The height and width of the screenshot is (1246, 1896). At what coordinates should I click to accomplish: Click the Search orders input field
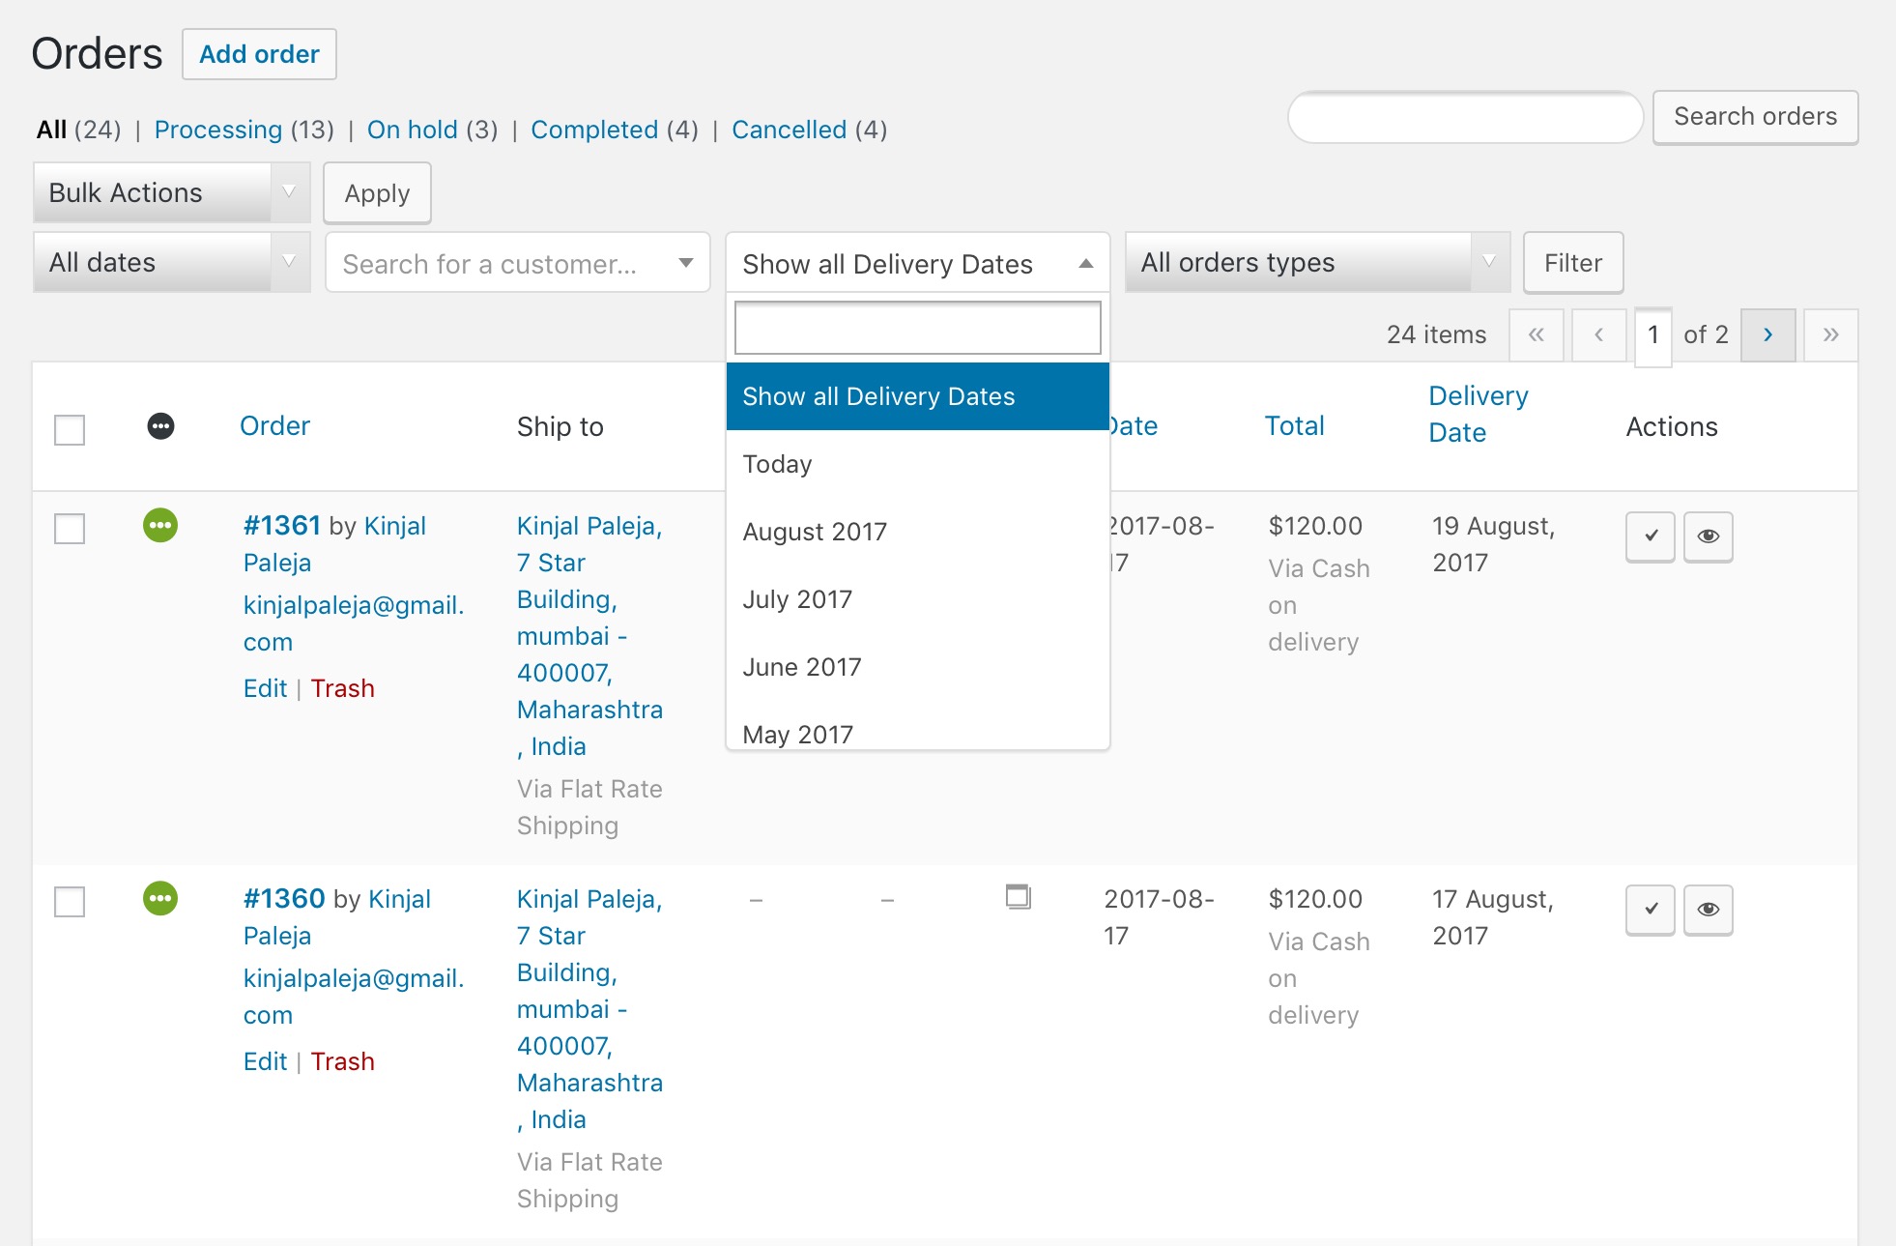(x=1465, y=117)
